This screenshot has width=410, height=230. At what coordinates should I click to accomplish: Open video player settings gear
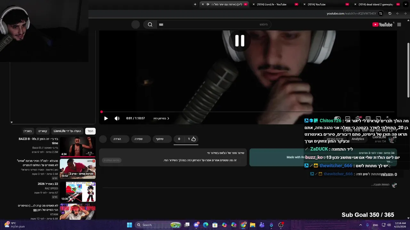pos(358,119)
